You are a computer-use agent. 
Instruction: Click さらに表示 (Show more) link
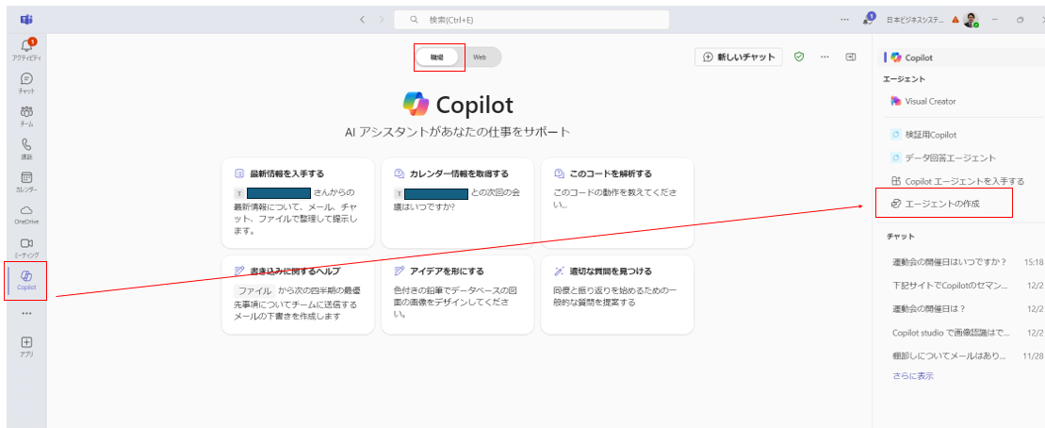pyautogui.click(x=912, y=376)
